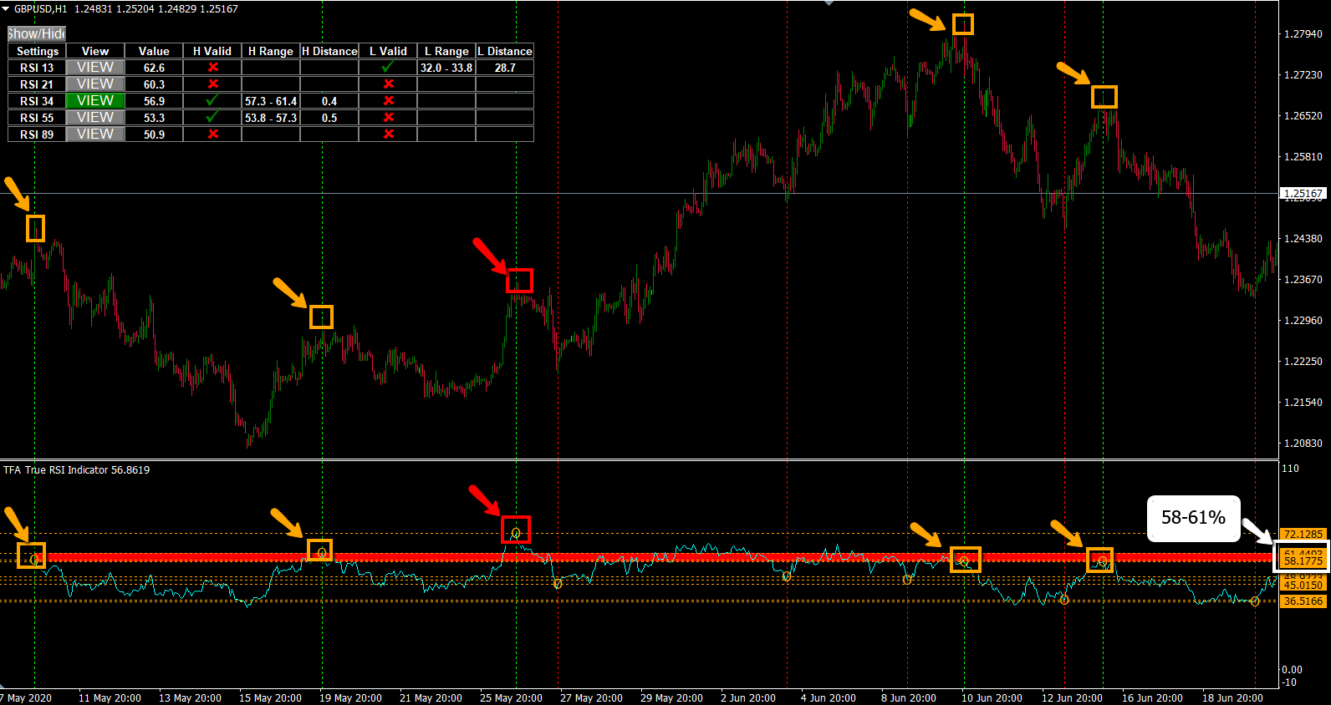The height and width of the screenshot is (705, 1331).
Task: Click value cell 53.3
Action: point(154,118)
